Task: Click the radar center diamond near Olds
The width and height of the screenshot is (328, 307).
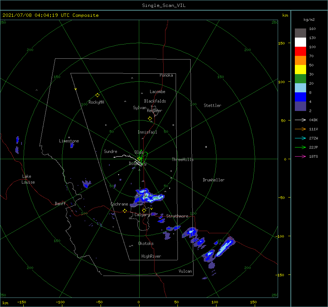Action: pos(139,159)
